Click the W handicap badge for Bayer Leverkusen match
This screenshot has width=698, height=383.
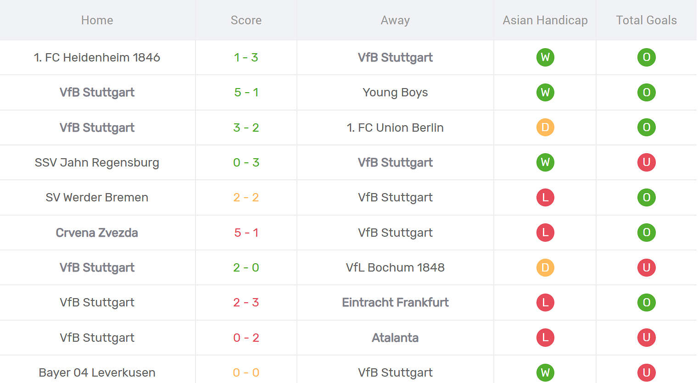click(545, 372)
